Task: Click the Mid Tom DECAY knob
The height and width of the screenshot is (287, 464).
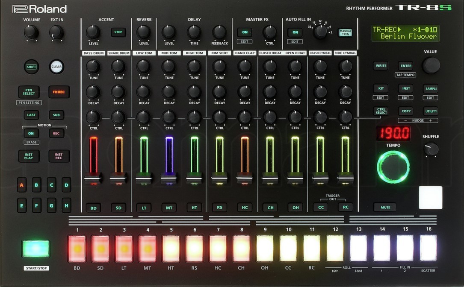Action: coord(168,92)
